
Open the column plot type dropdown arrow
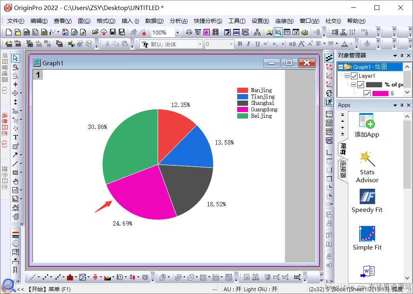[x=76, y=277]
